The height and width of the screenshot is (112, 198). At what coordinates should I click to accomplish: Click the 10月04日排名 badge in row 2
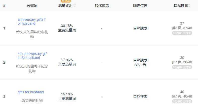(x=182, y=67)
